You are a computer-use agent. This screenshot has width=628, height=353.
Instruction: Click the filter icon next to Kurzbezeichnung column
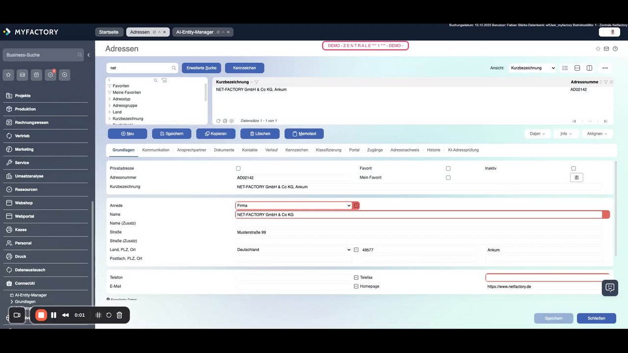pos(257,82)
